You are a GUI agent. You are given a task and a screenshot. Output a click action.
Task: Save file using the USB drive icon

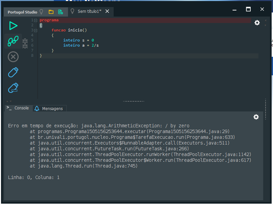[x=13, y=72]
